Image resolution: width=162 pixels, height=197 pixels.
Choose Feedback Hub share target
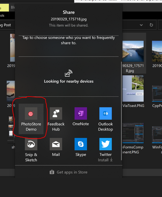coord(56,119)
